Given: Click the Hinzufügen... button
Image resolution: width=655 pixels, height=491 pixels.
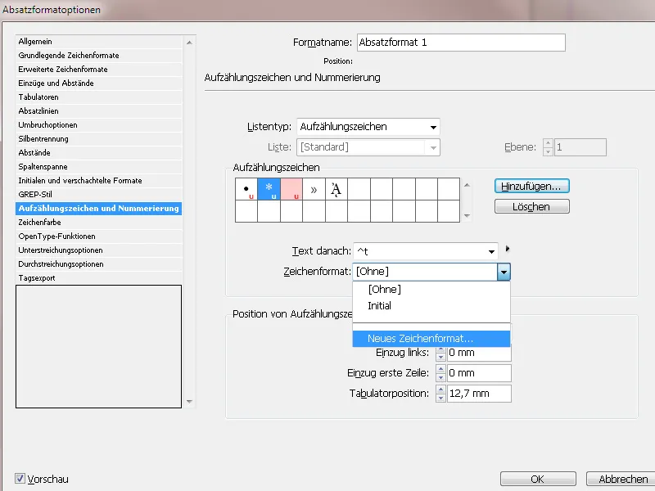Looking at the screenshot, I should pyautogui.click(x=531, y=187).
